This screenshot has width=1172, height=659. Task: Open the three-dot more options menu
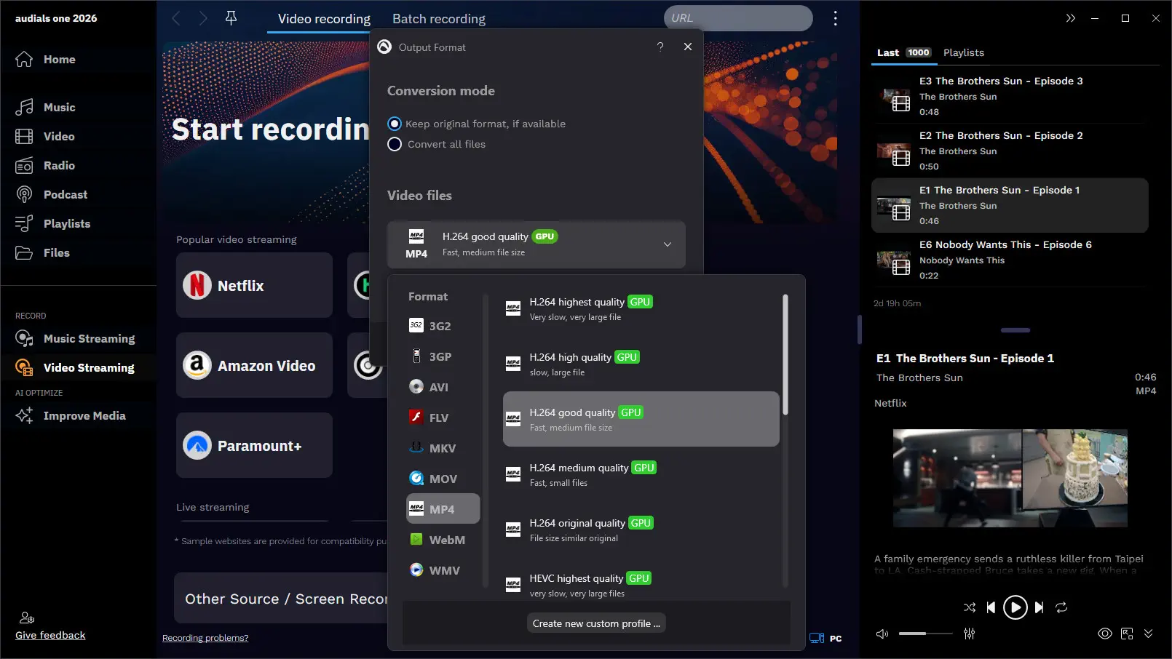click(x=835, y=18)
